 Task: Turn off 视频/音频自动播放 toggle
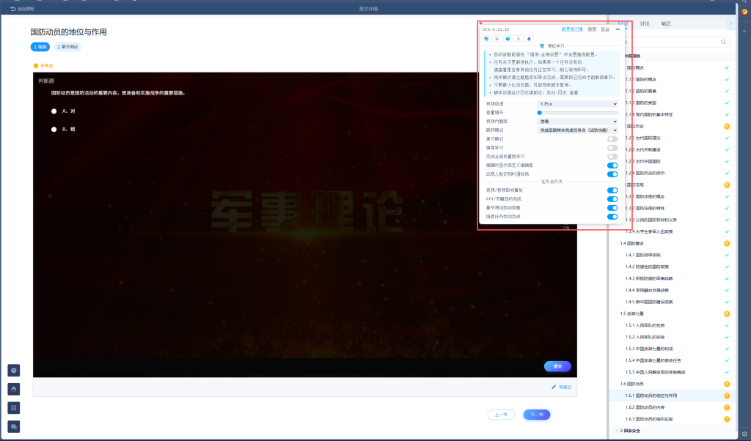tap(612, 190)
